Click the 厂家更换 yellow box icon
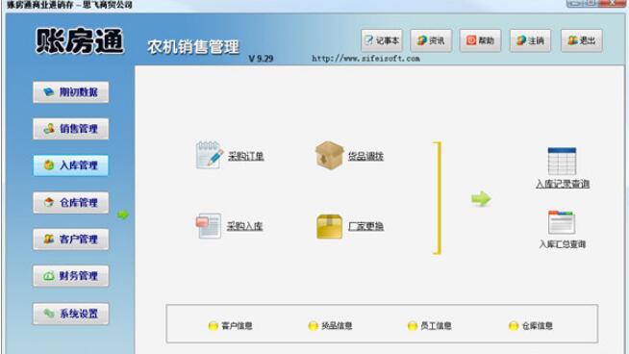Screen dimensions: 629x354 tap(329, 226)
